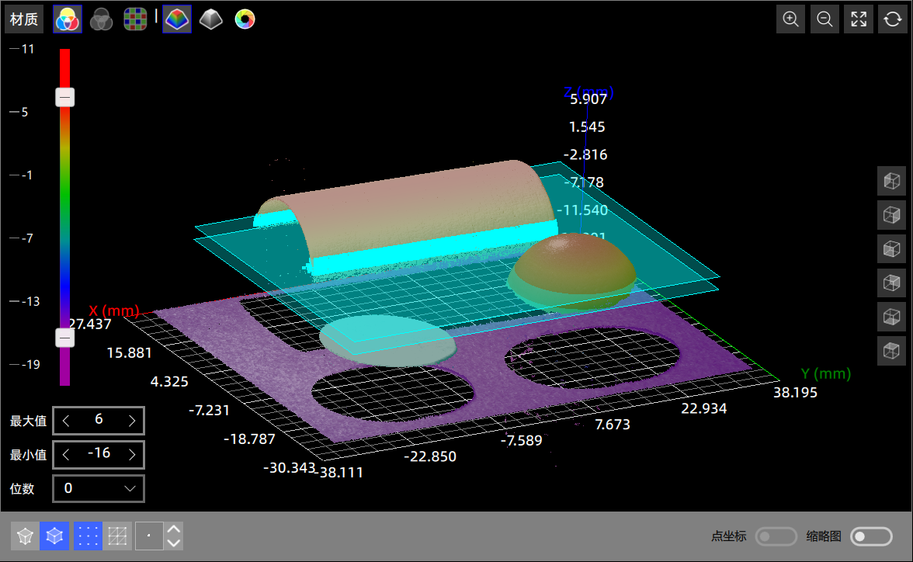Click the colored checker grid icon
This screenshot has height=562, width=913.
(x=136, y=19)
